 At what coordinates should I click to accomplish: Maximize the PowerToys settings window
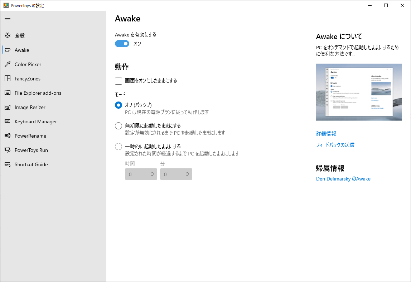click(x=386, y=5)
